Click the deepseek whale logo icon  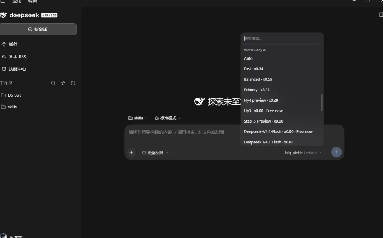pos(4,15)
